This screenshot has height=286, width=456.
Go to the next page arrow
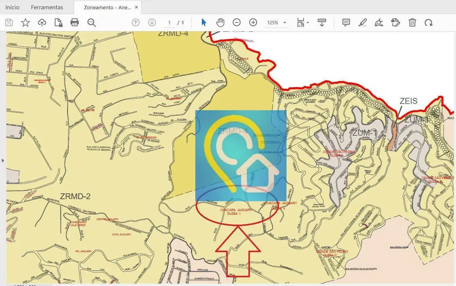click(152, 22)
